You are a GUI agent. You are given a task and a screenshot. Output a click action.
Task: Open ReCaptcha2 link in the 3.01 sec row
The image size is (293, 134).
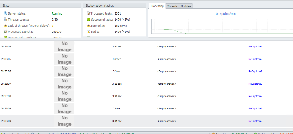(255, 121)
